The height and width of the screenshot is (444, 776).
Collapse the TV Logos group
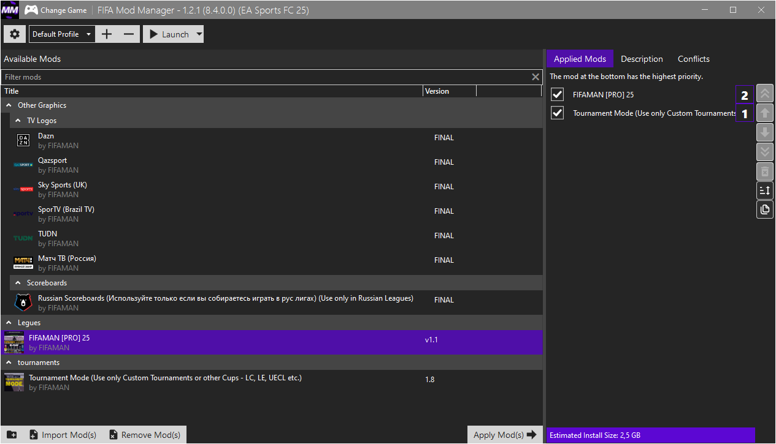coord(18,121)
